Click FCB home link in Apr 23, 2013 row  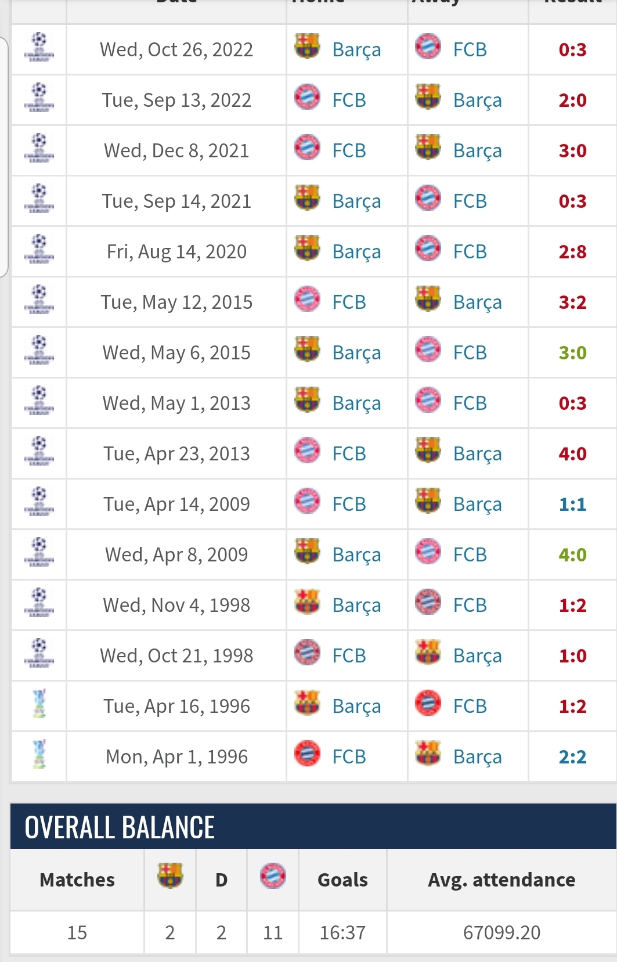(x=349, y=454)
